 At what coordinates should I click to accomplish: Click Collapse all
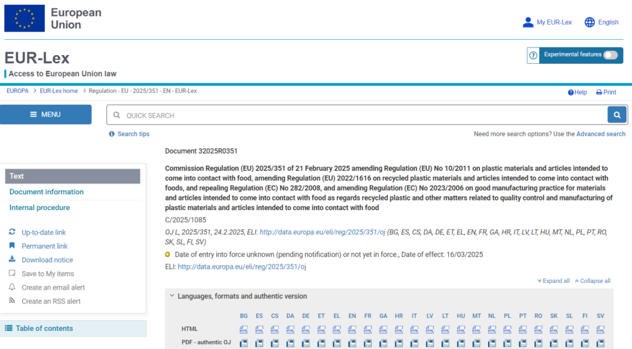point(592,281)
